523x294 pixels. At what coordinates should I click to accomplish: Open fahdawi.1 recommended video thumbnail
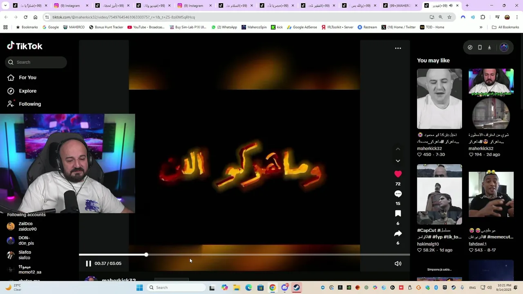coord(491,194)
